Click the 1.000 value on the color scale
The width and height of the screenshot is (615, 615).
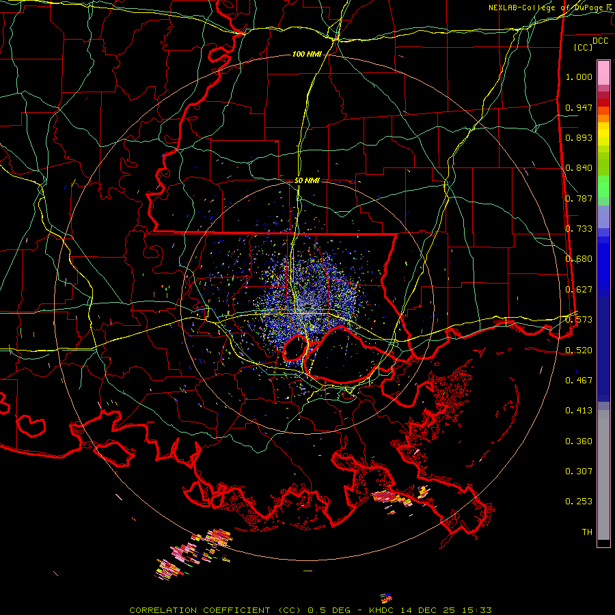(x=579, y=77)
